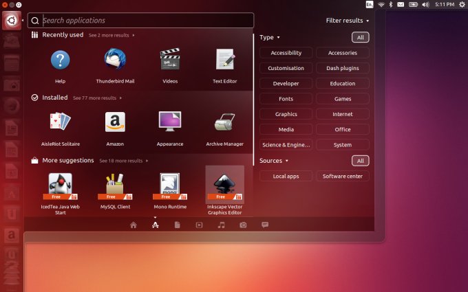Open the Appearance settings icon

170,124
